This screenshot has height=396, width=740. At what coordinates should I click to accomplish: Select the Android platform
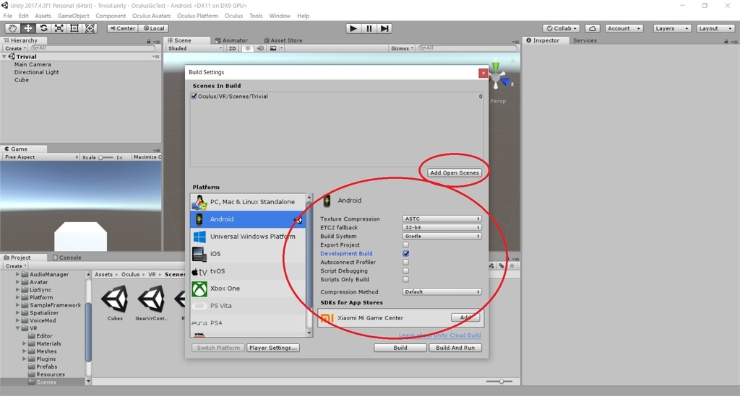(249, 219)
